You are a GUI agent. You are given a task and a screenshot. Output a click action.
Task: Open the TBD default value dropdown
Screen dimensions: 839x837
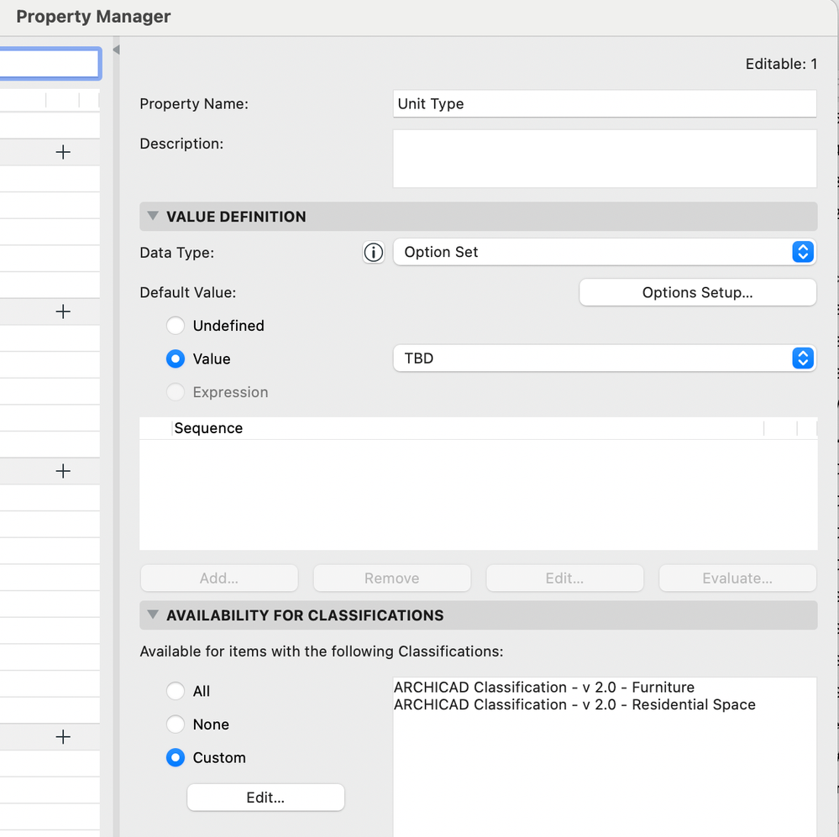click(604, 358)
